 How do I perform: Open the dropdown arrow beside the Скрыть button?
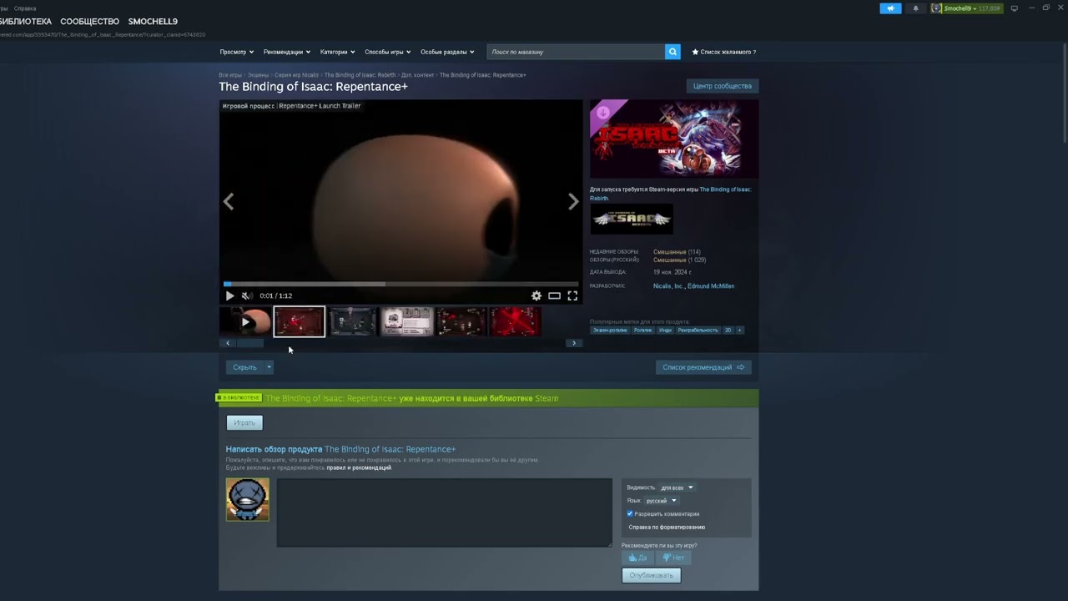(269, 367)
